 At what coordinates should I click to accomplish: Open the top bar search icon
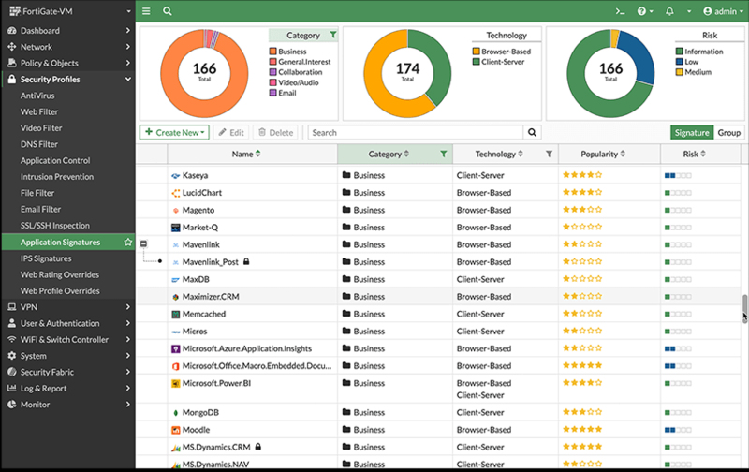(168, 11)
